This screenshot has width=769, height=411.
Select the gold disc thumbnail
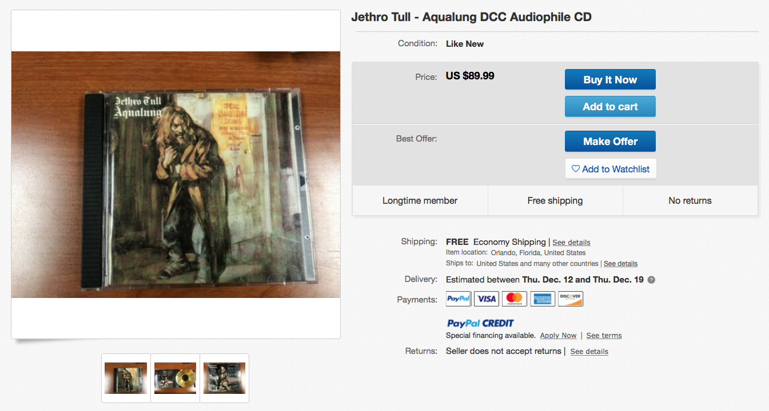coord(175,378)
